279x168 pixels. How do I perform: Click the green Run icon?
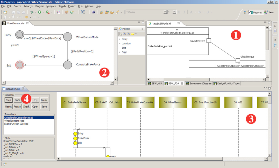(40, 12)
